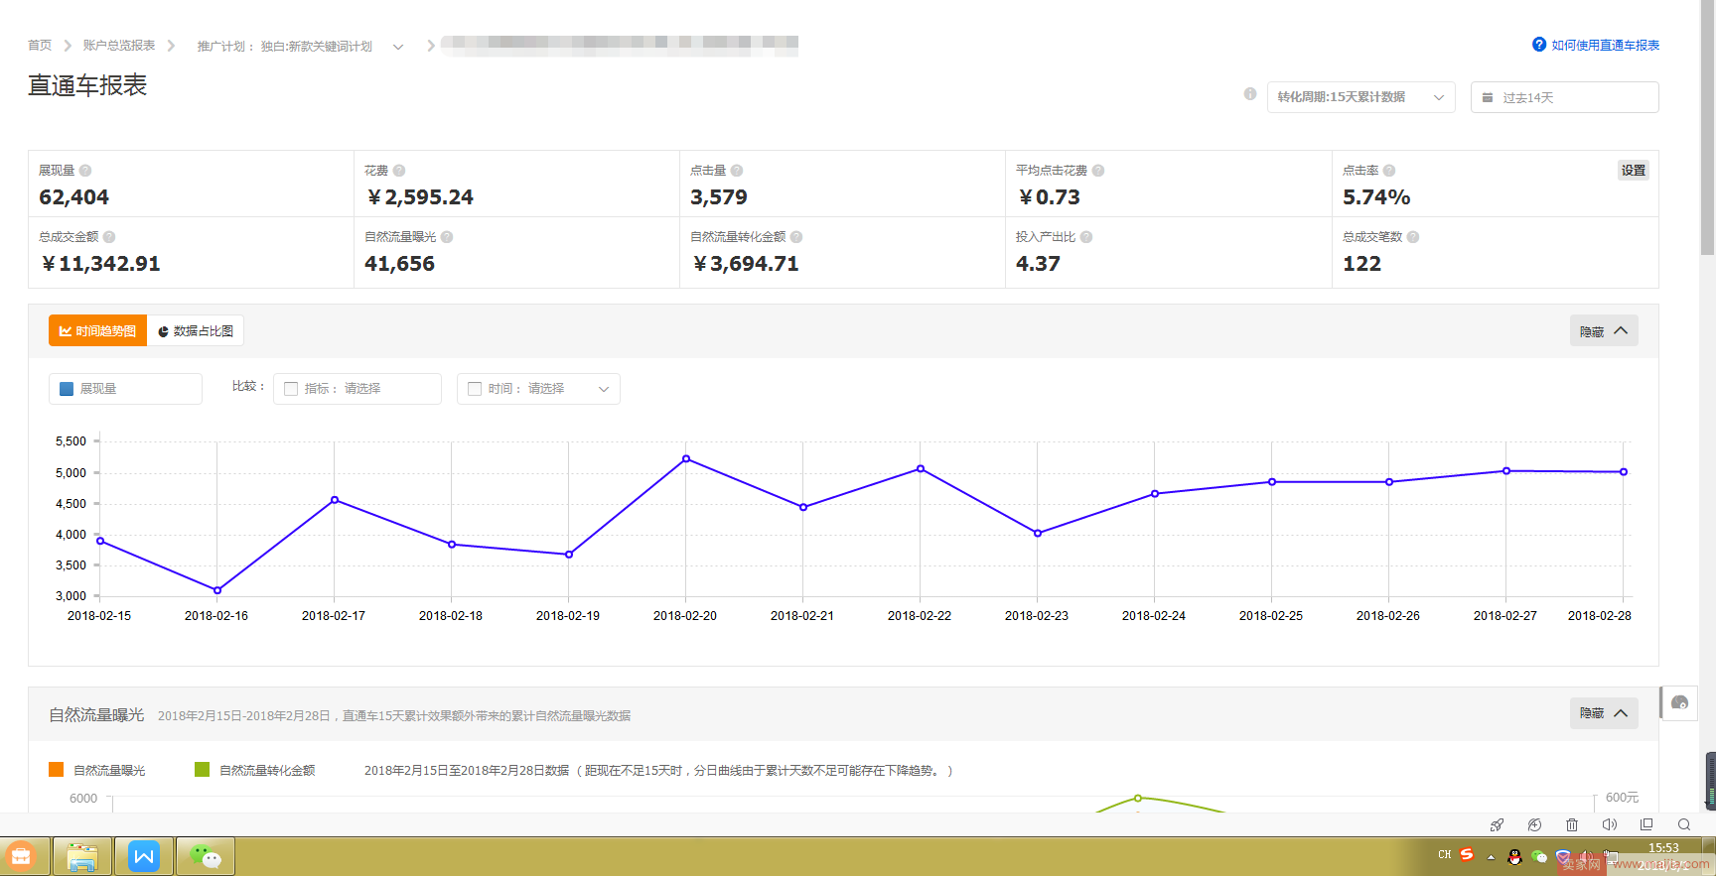Switch to the 时间趋势图 tab

97,330
